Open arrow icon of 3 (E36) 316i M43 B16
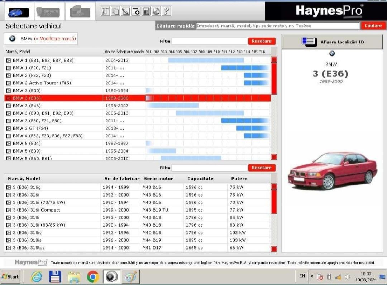This screenshot has width=387, height=285. (9, 195)
